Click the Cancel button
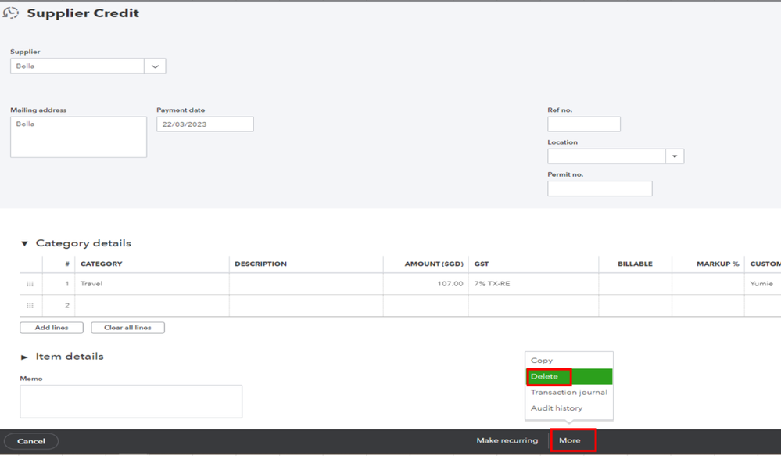The width and height of the screenshot is (781, 456). 31,441
